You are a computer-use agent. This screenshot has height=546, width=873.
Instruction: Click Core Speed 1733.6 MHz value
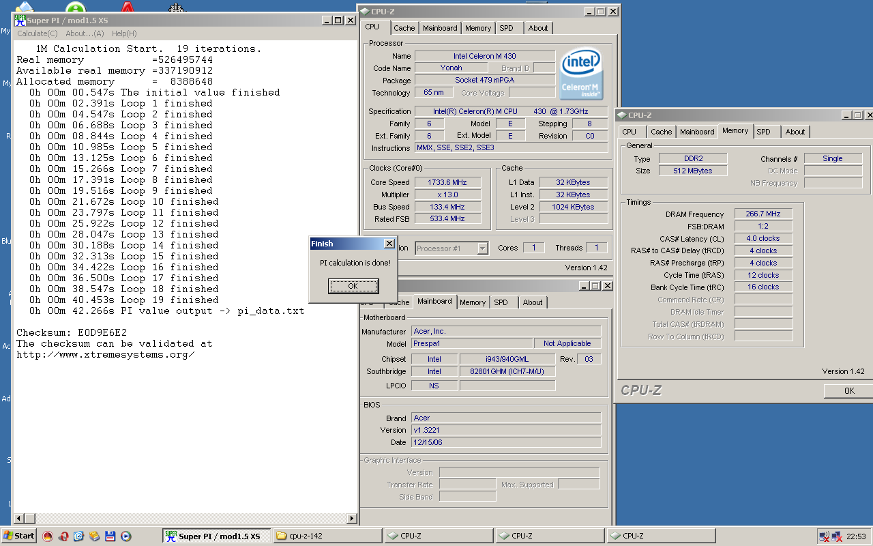tap(447, 183)
